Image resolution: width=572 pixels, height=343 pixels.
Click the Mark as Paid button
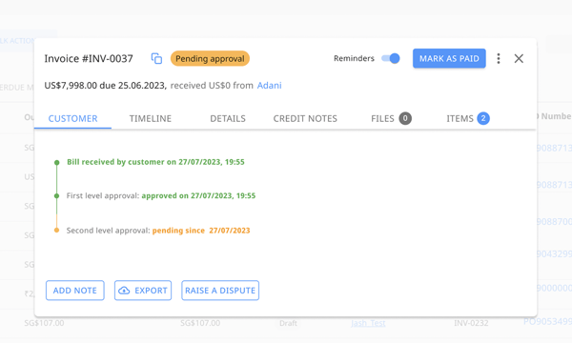click(449, 58)
